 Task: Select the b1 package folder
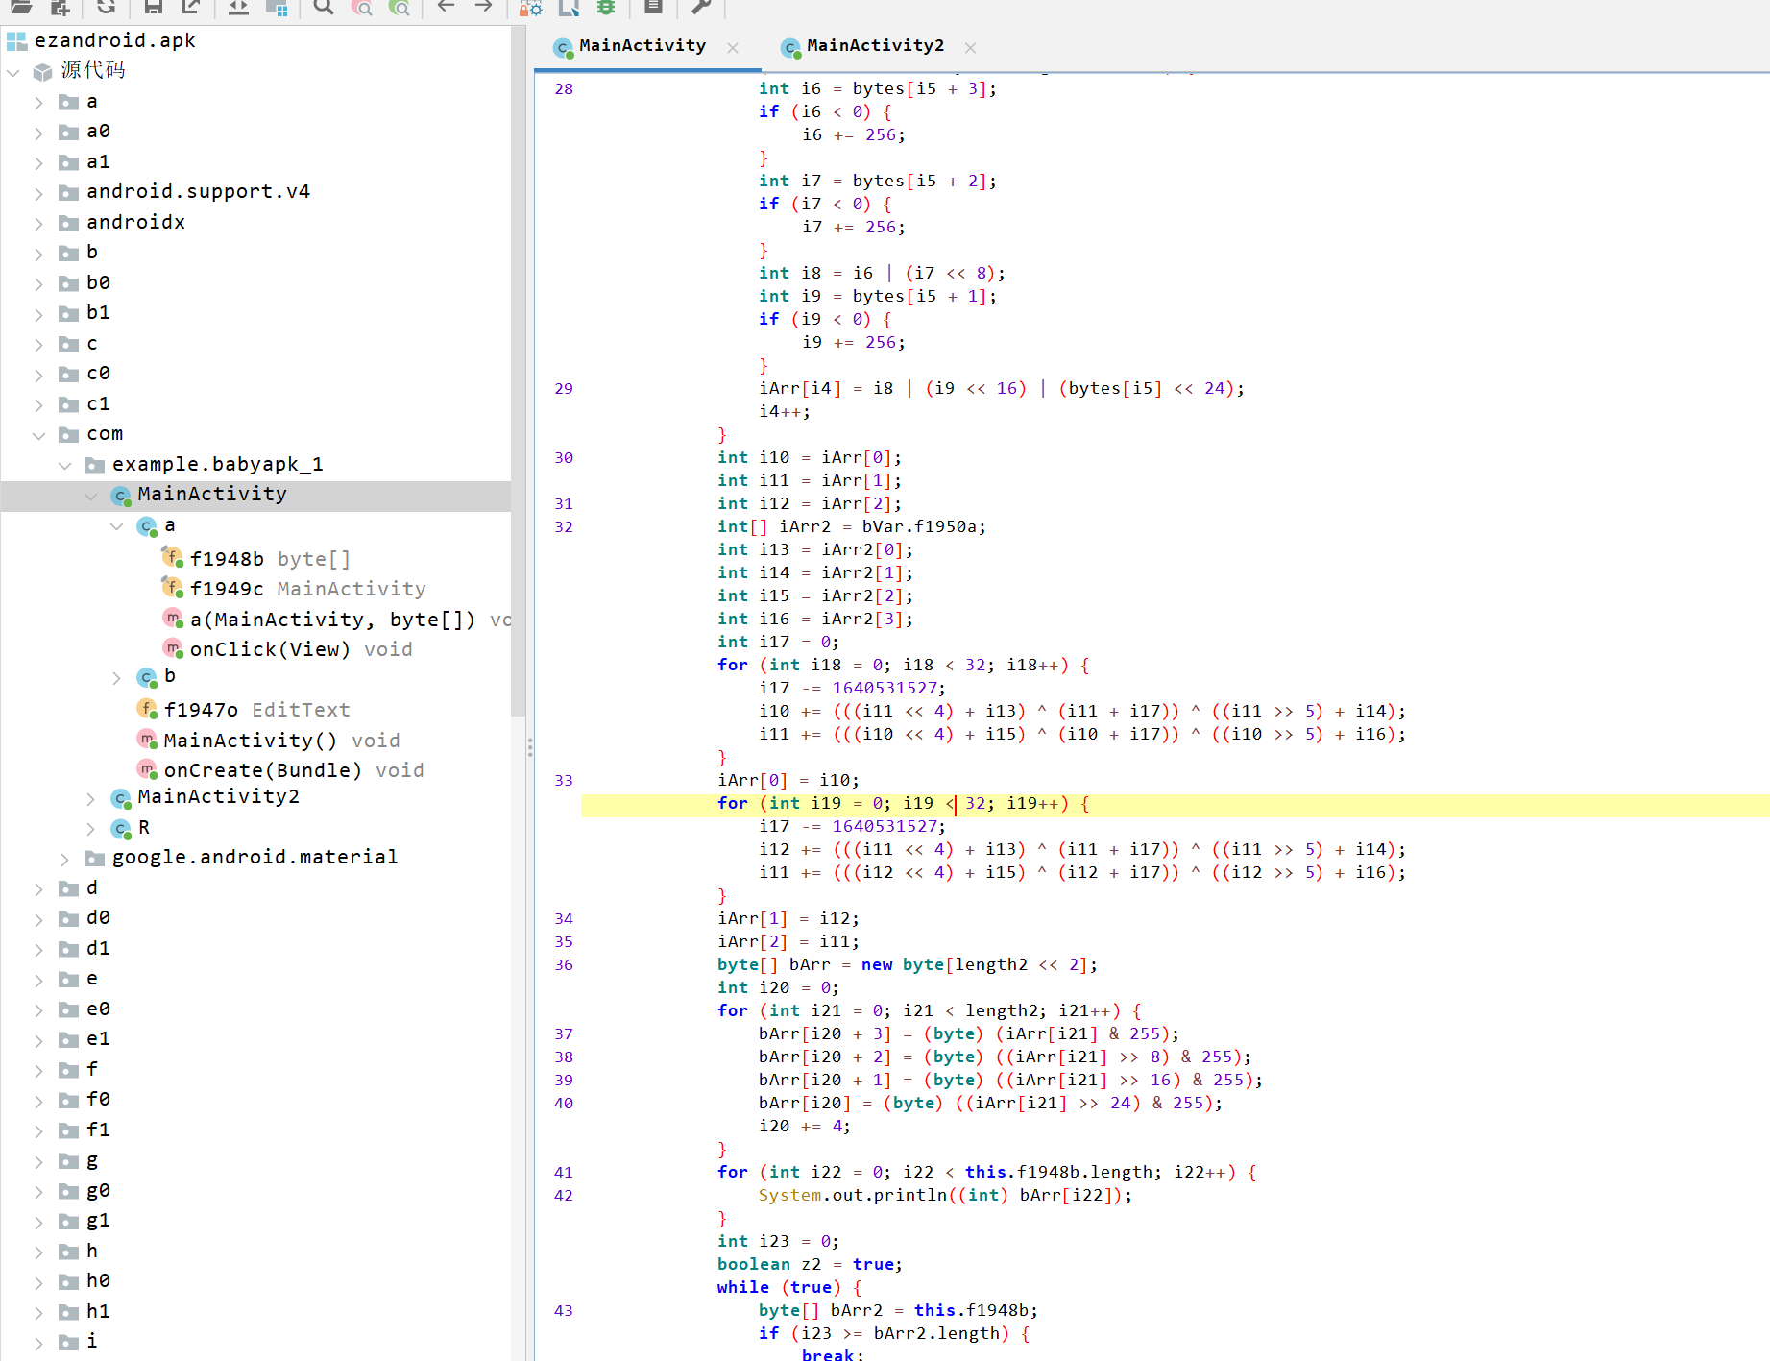click(x=98, y=312)
